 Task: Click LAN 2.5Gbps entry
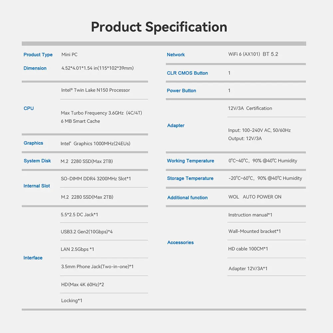tap(77, 249)
